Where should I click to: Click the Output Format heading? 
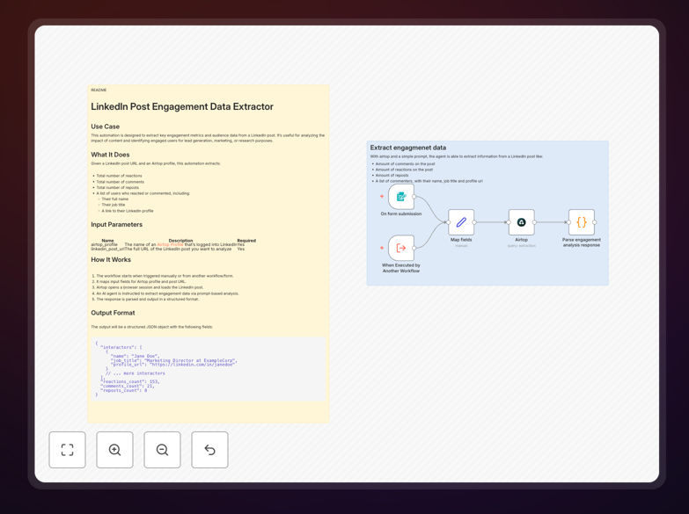click(x=113, y=313)
